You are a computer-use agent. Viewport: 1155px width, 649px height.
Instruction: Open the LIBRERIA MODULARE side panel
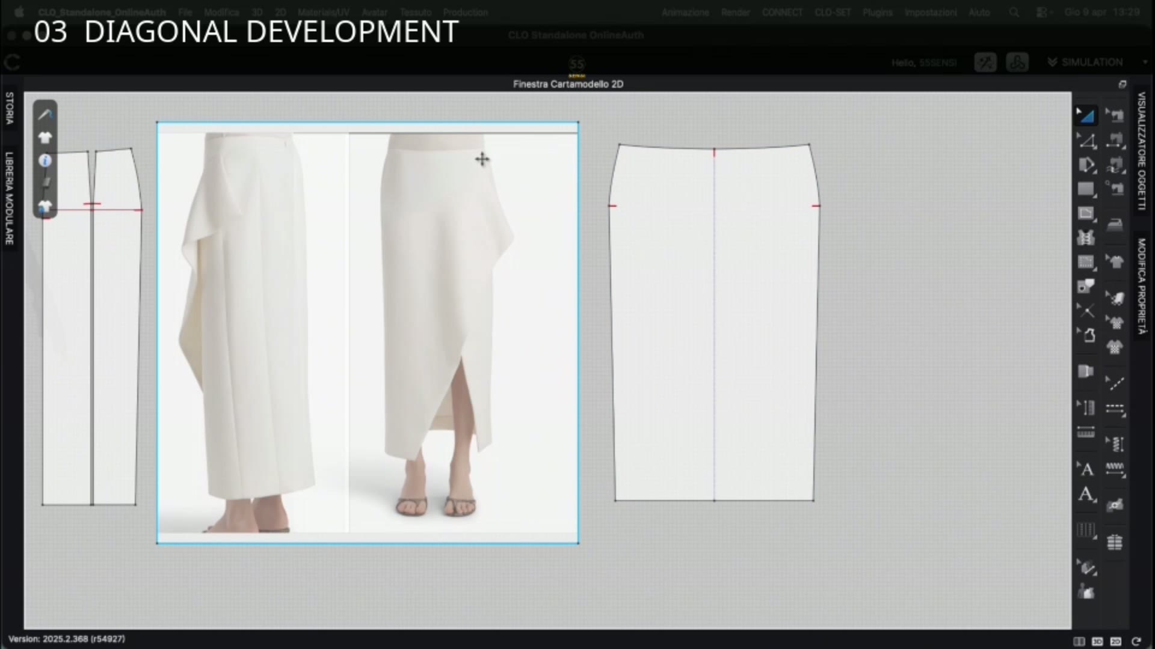(x=9, y=198)
